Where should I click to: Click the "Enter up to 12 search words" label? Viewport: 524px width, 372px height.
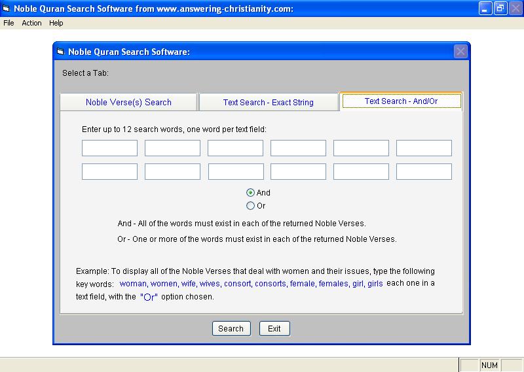[x=174, y=129]
